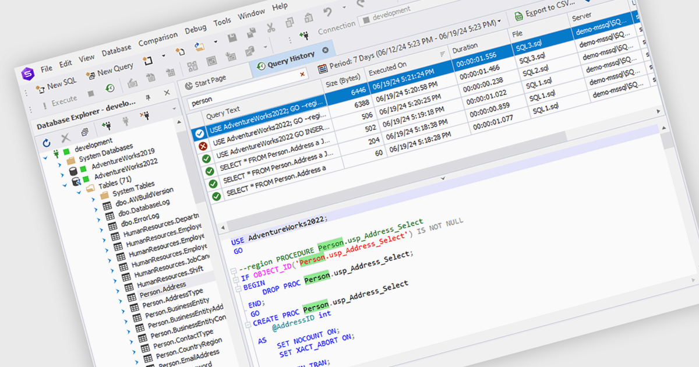Open the Tools menu
699x367 pixels.
tap(222, 22)
